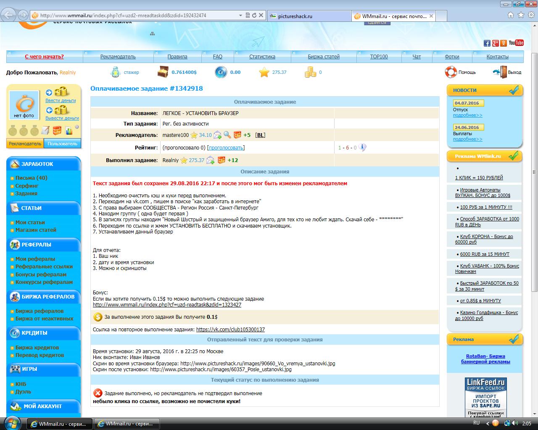Click the profile avatar 'нет фото'
This screenshot has width=538, height=430.
click(24, 105)
